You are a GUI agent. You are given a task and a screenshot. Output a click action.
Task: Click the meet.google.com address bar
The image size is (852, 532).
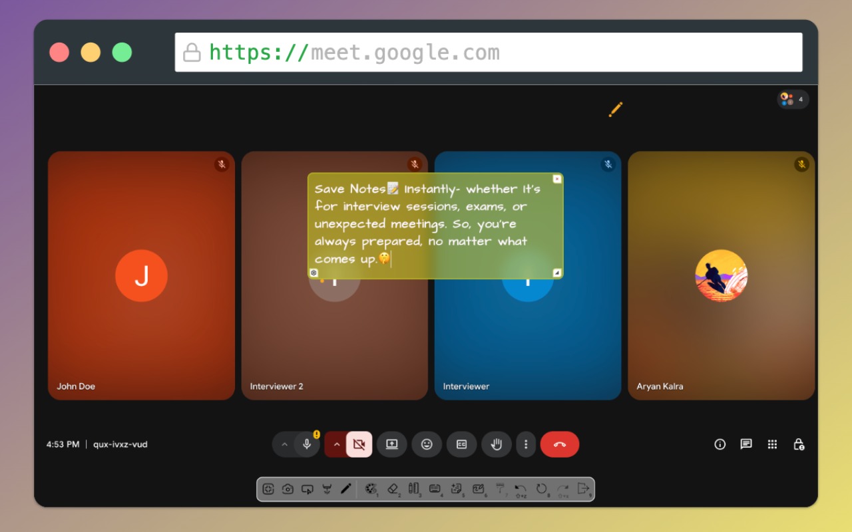[x=488, y=53]
